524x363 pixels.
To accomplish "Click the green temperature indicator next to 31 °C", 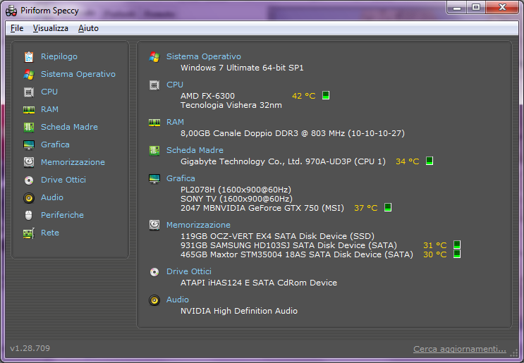I will coord(457,245).
